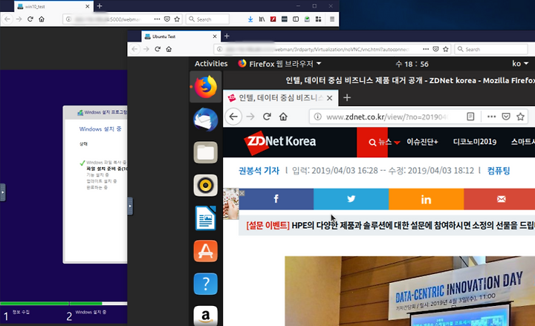Viewport: 535px width, 326px height.
Task: Open page actions menu in the ZDNet address bar
Action: [492, 117]
